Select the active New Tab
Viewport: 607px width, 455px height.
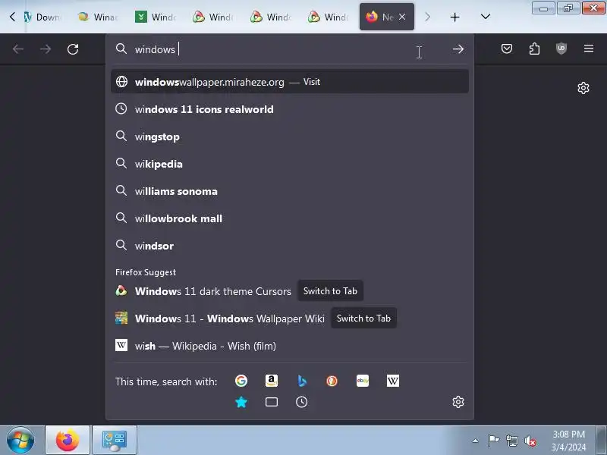[x=387, y=17]
